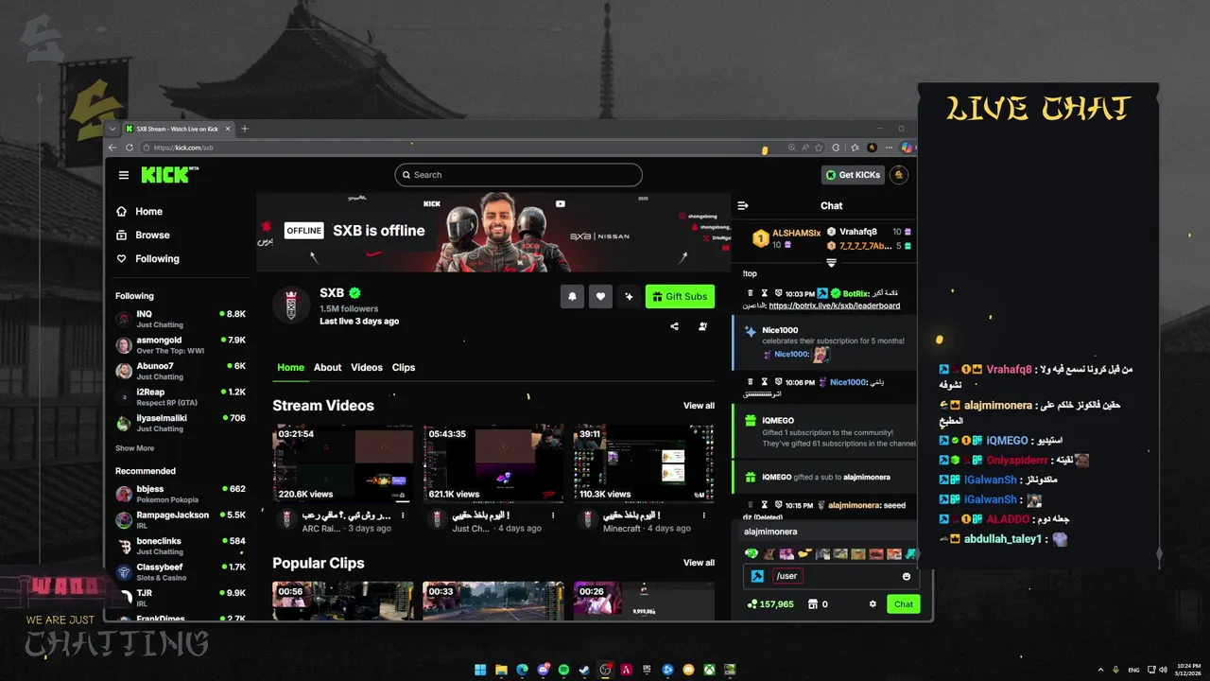Viewport: 1210px width, 681px height.
Task: Expand Show More in Following list
Action: pos(135,448)
